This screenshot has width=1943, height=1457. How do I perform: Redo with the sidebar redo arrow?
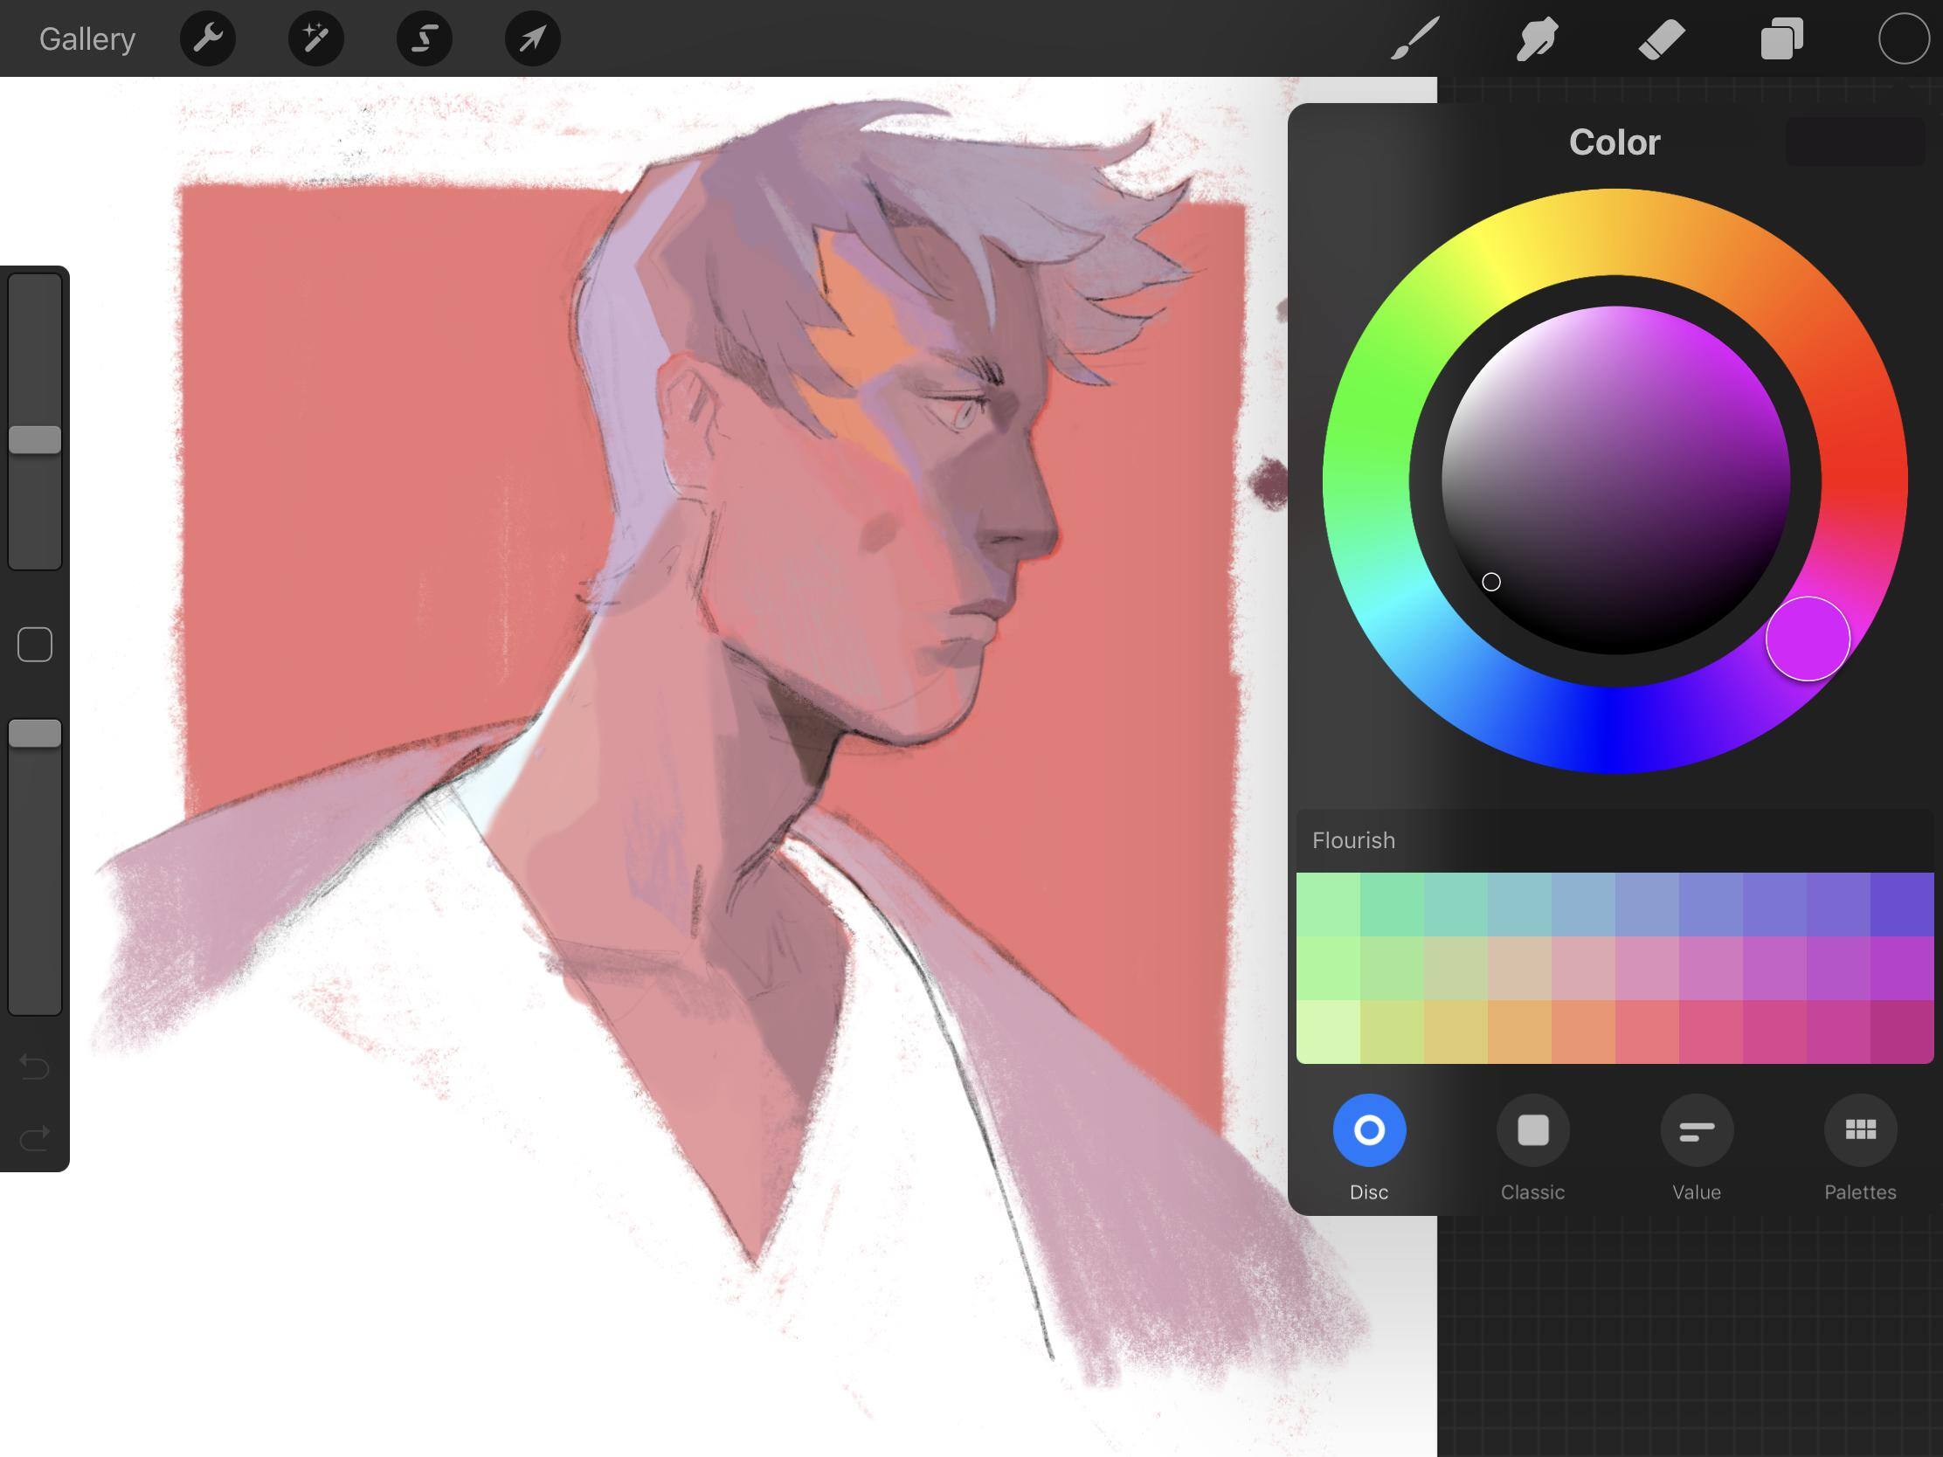35,1139
